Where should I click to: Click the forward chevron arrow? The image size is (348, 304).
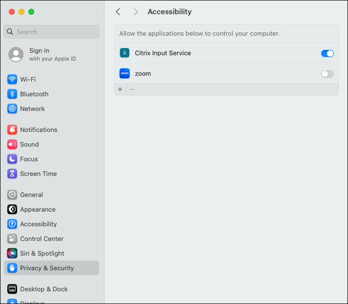tap(135, 12)
